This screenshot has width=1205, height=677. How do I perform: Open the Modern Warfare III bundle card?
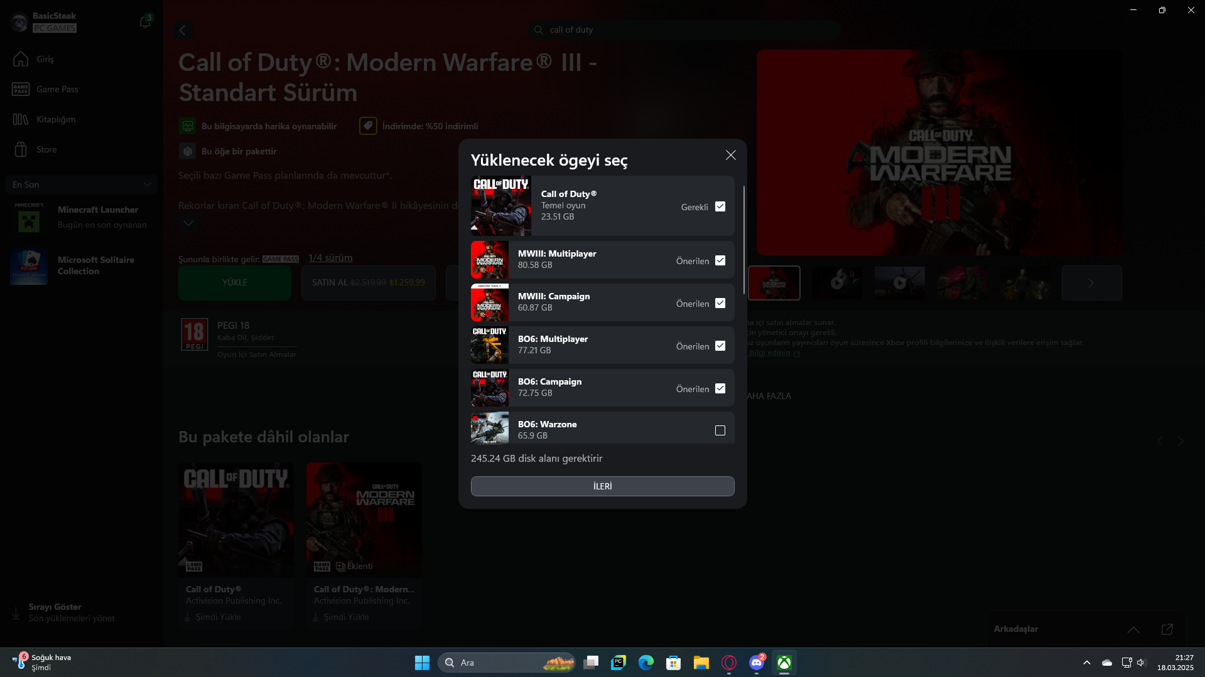coord(364,546)
